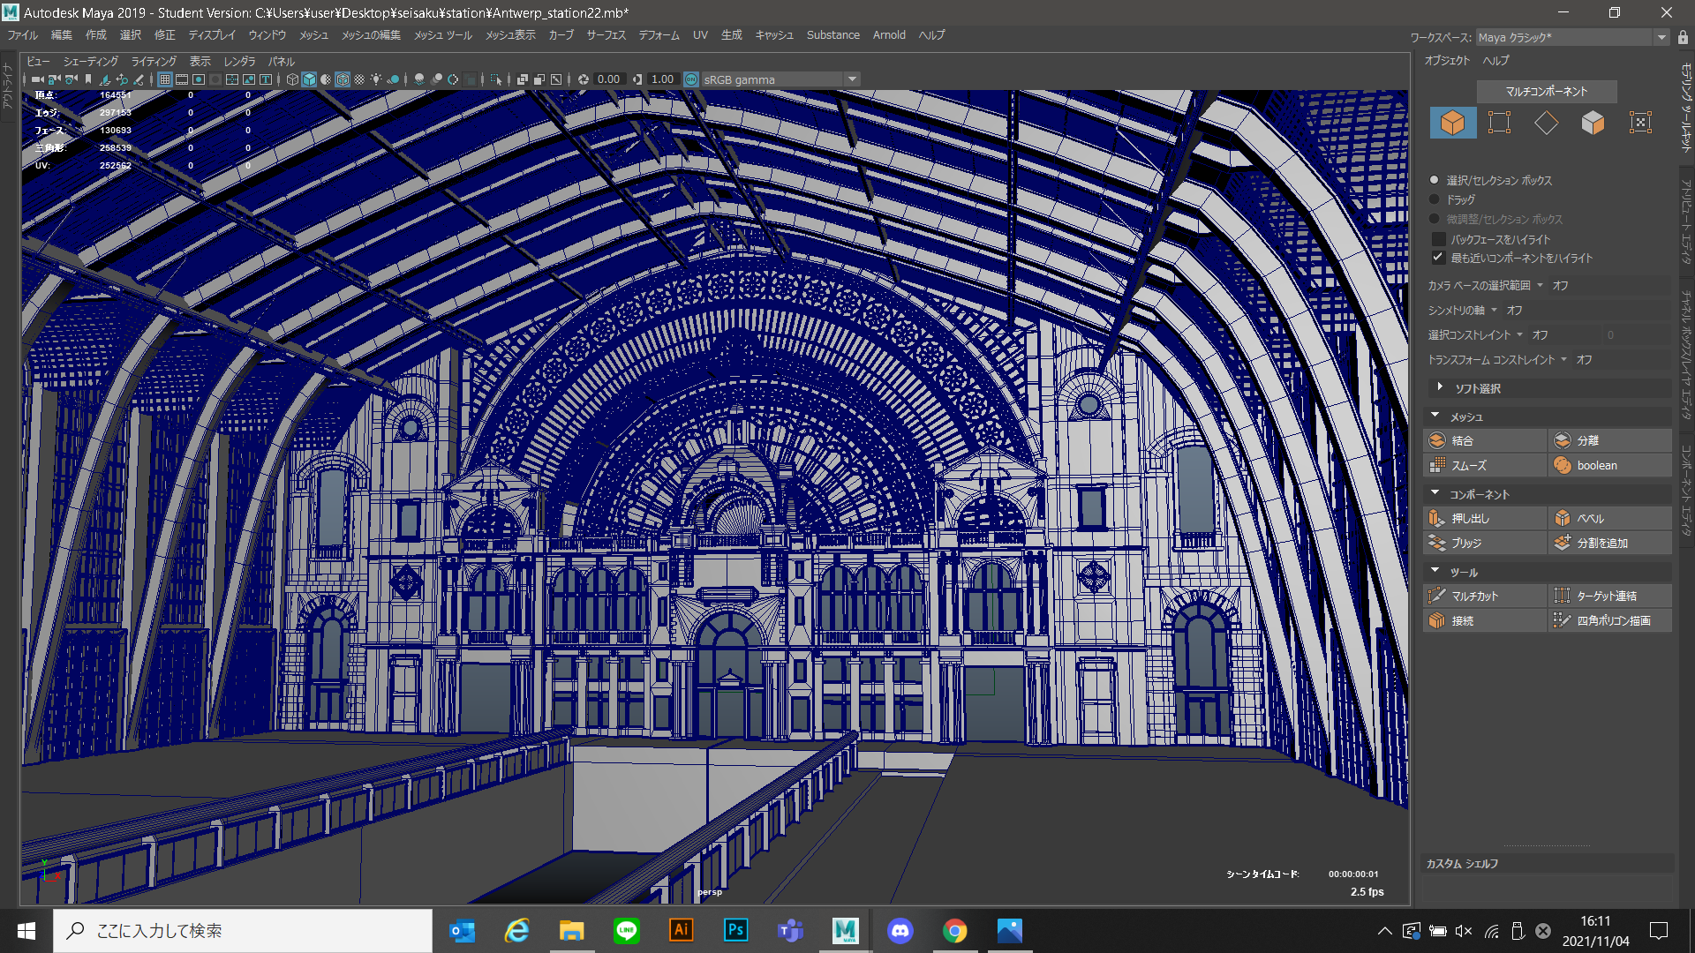Toggle use all lights bulb icon
Image resolution: width=1695 pixels, height=953 pixels.
(376, 79)
